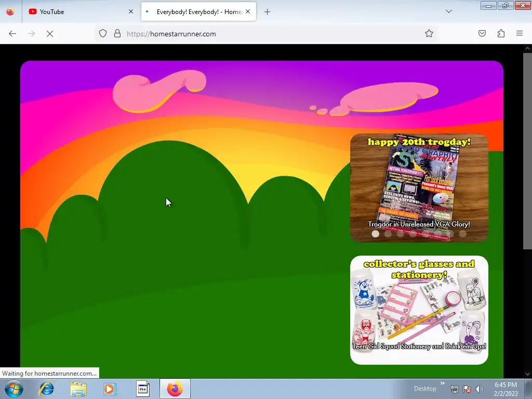The image size is (532, 399).
Task: Click the scrollbar down arrow
Action: pos(528,374)
